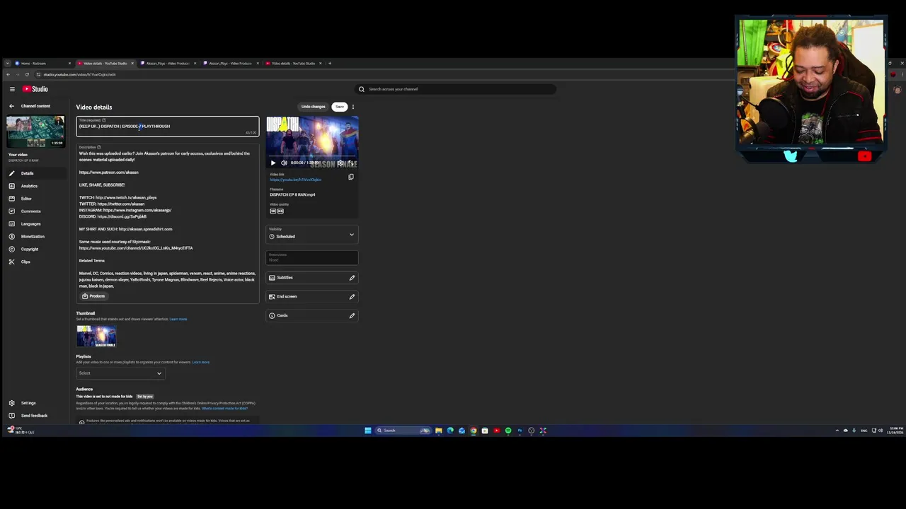Click the YouTube Studio logo
Image resolution: width=906 pixels, height=509 pixels.
[x=35, y=89]
